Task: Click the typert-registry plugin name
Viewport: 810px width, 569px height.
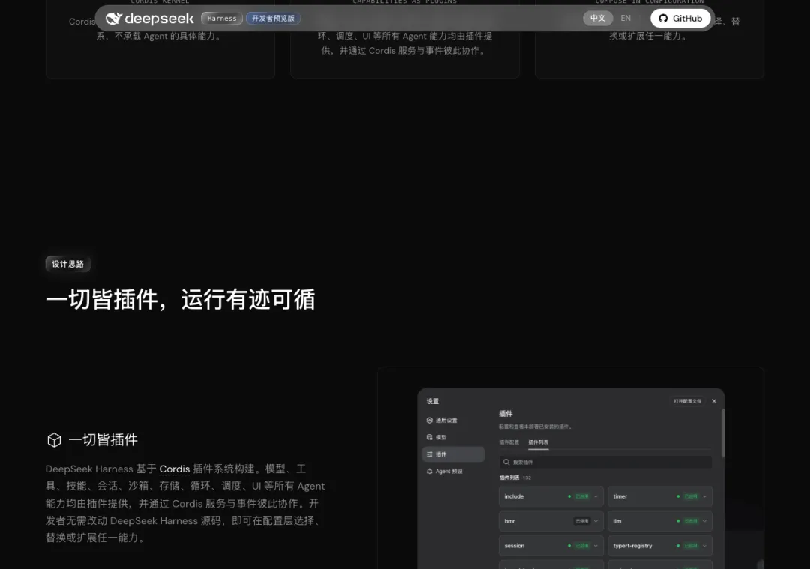Action: (x=632, y=546)
